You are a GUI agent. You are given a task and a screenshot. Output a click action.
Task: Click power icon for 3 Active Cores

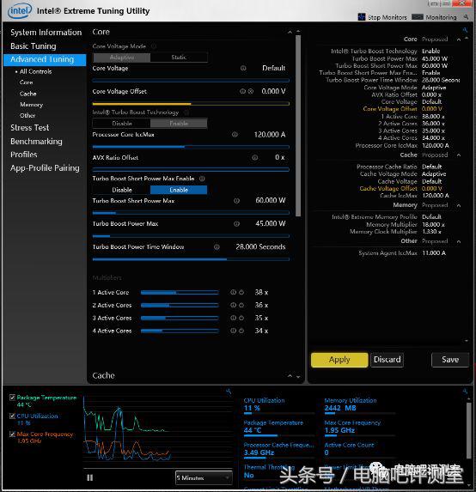point(241,318)
